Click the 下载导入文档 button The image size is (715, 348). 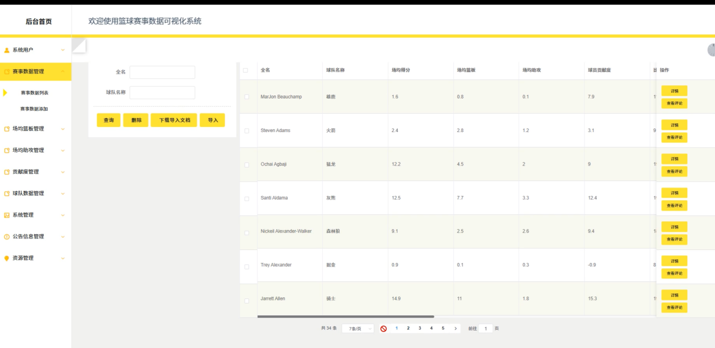(x=174, y=120)
